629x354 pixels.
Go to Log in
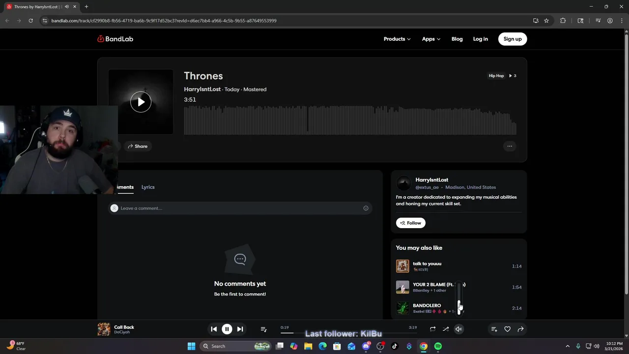480,39
